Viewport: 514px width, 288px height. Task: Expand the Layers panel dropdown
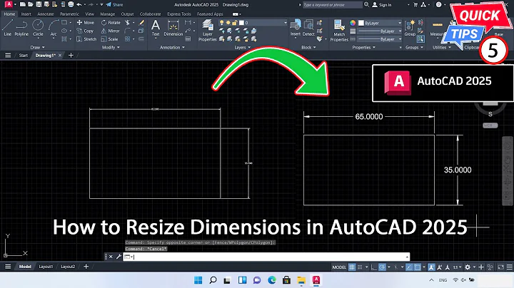point(243,48)
